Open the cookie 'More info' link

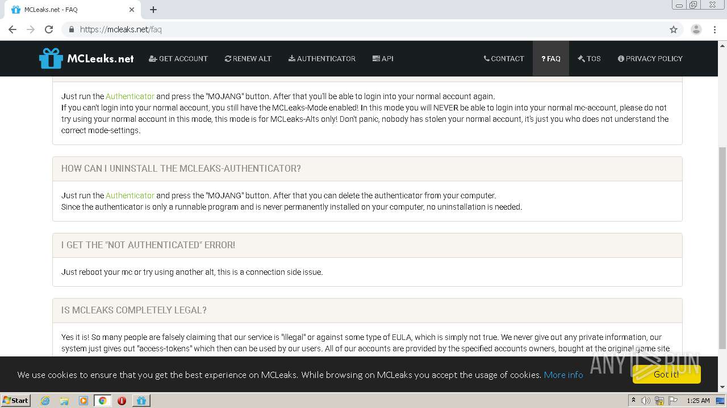563,375
